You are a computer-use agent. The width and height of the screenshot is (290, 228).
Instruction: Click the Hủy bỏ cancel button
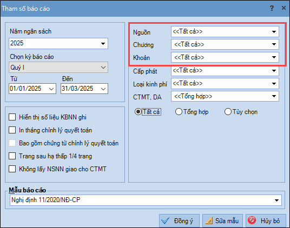[x=266, y=220]
